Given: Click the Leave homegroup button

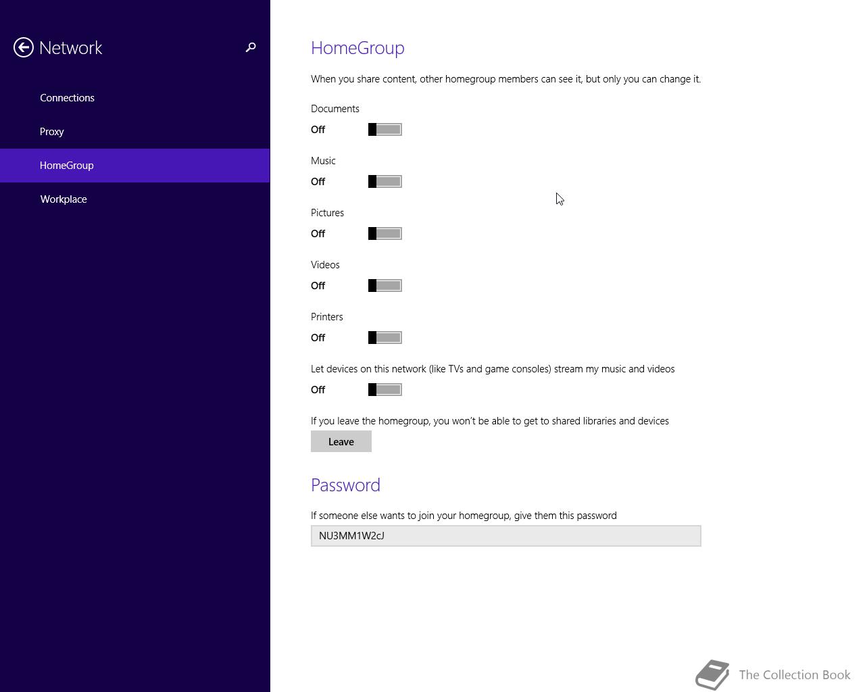Looking at the screenshot, I should tap(341, 441).
